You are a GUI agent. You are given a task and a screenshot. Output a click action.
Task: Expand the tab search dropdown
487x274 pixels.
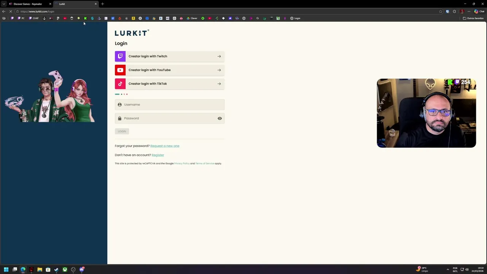coord(3,4)
